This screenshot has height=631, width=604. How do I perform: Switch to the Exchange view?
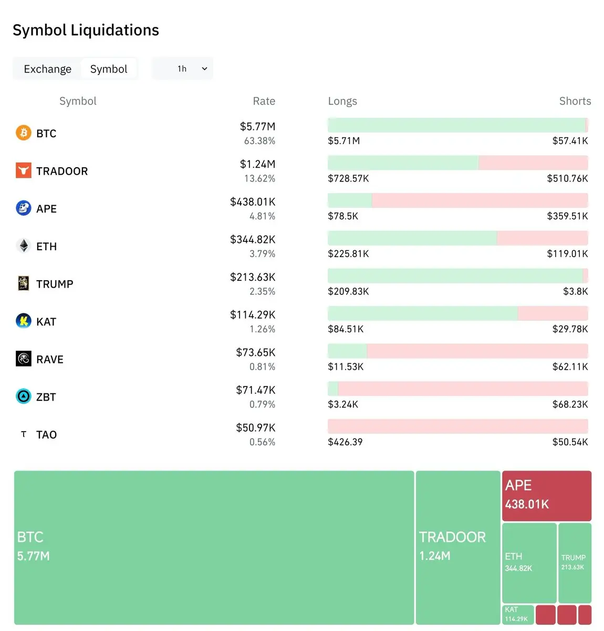point(47,69)
